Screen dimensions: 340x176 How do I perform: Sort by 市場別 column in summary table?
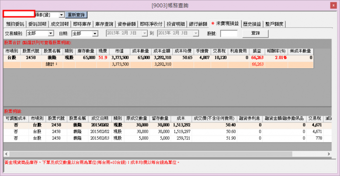coord(12,51)
